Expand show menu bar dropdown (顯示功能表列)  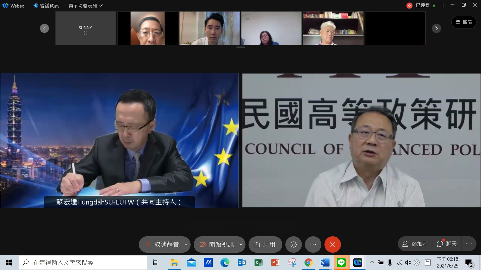tap(85, 5)
